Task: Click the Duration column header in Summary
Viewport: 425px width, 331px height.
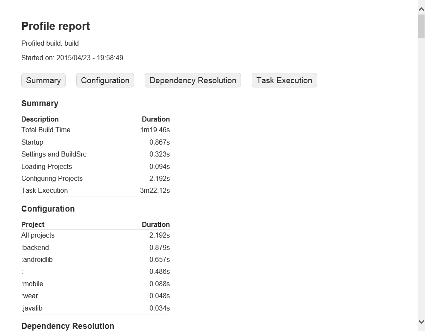Action: 155,119
